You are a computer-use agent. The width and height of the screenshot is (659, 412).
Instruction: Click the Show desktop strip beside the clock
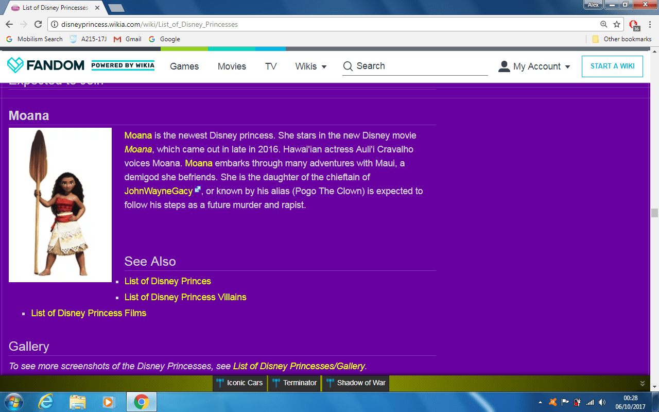(x=655, y=402)
